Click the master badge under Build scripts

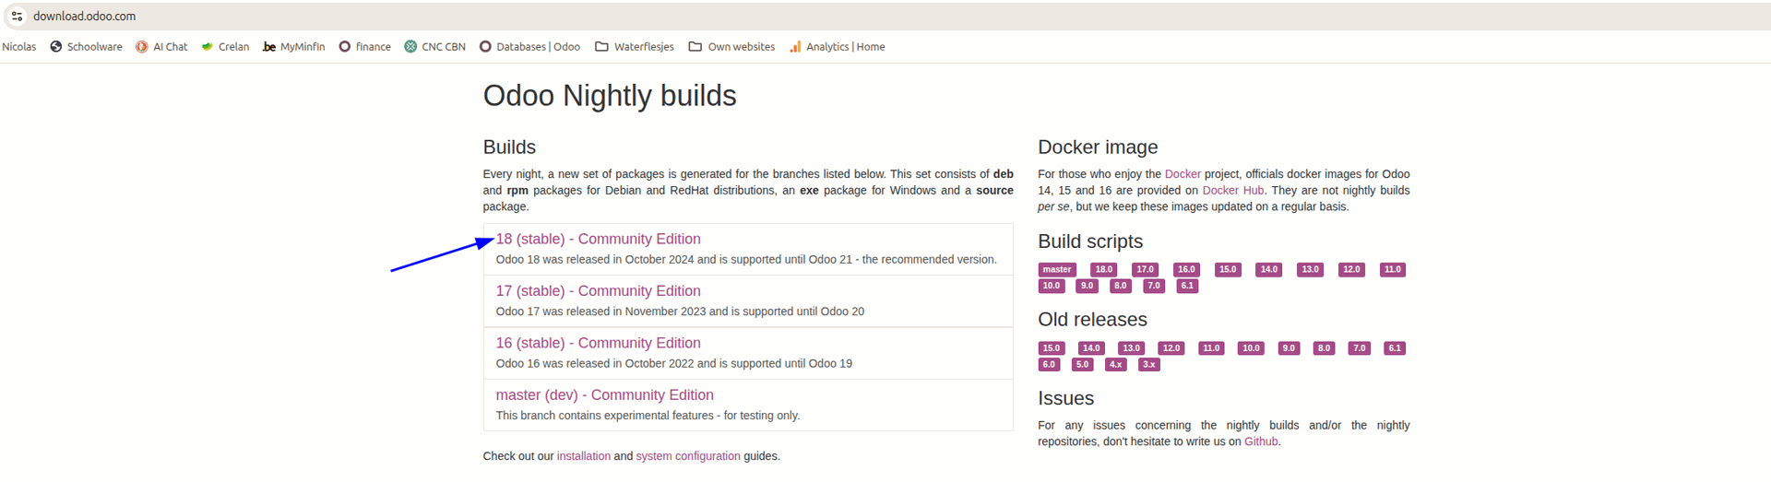pyautogui.click(x=1057, y=270)
